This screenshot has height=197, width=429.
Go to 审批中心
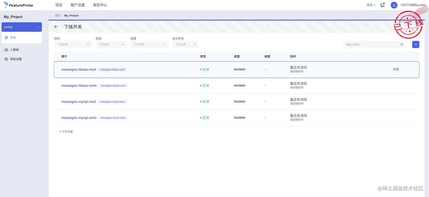point(100,5)
